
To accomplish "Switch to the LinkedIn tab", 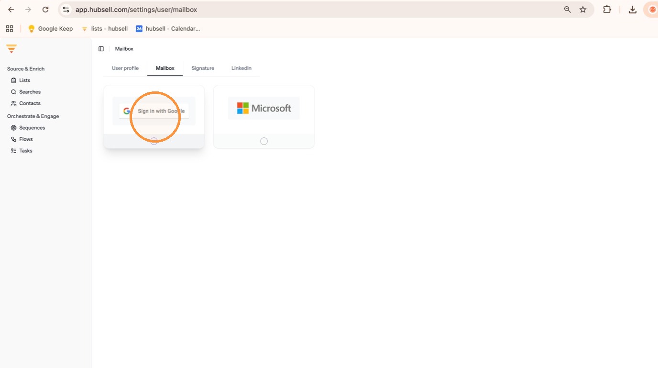I will (x=241, y=68).
